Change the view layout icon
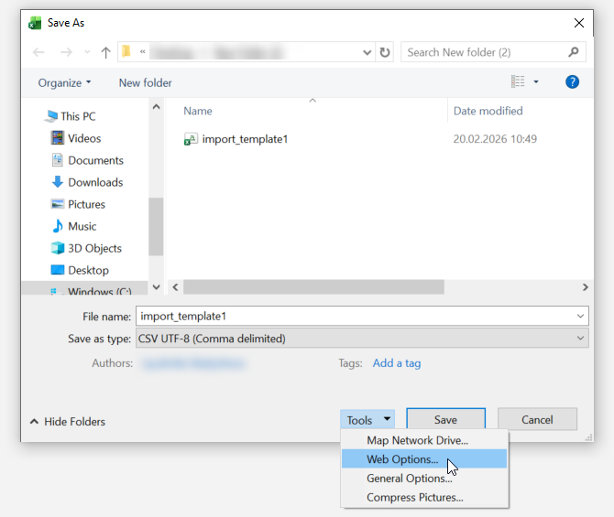 click(x=518, y=81)
